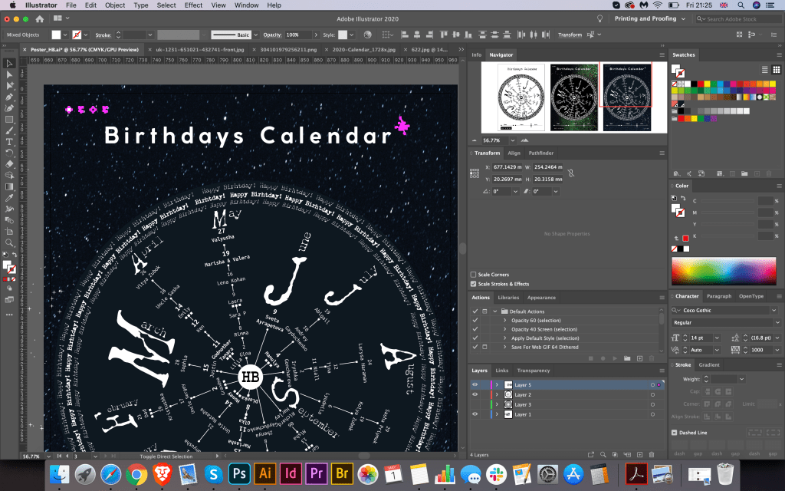Viewport: 785px width, 491px height.
Task: Enable the Scale Corners checkbox
Action: pyautogui.click(x=473, y=274)
